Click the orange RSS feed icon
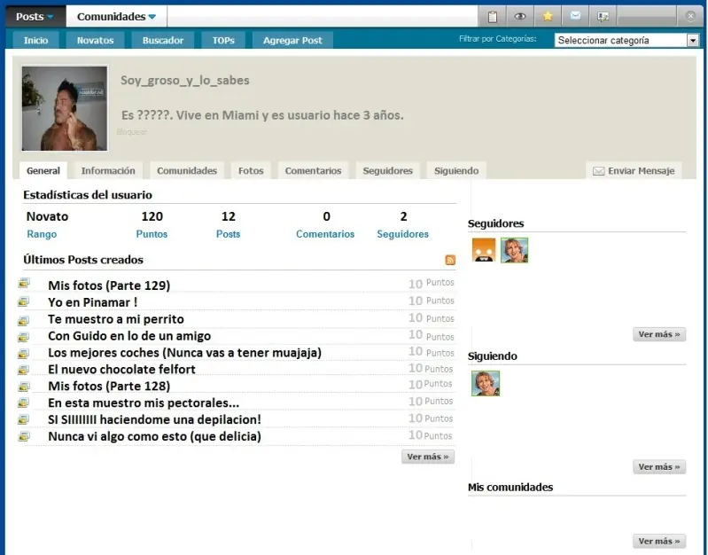The image size is (708, 555). [450, 260]
